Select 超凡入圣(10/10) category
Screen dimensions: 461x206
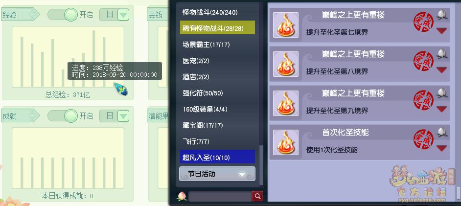218,157
